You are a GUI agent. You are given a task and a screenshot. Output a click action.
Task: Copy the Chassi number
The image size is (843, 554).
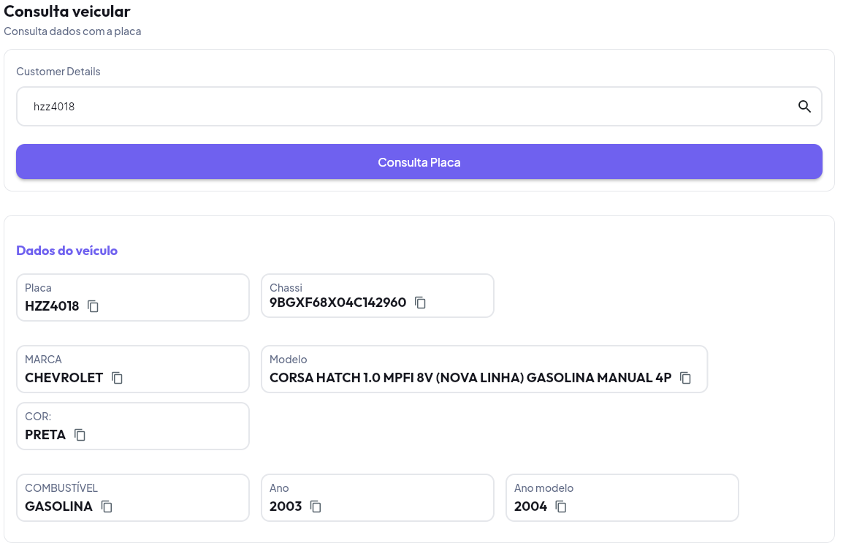pyautogui.click(x=420, y=303)
